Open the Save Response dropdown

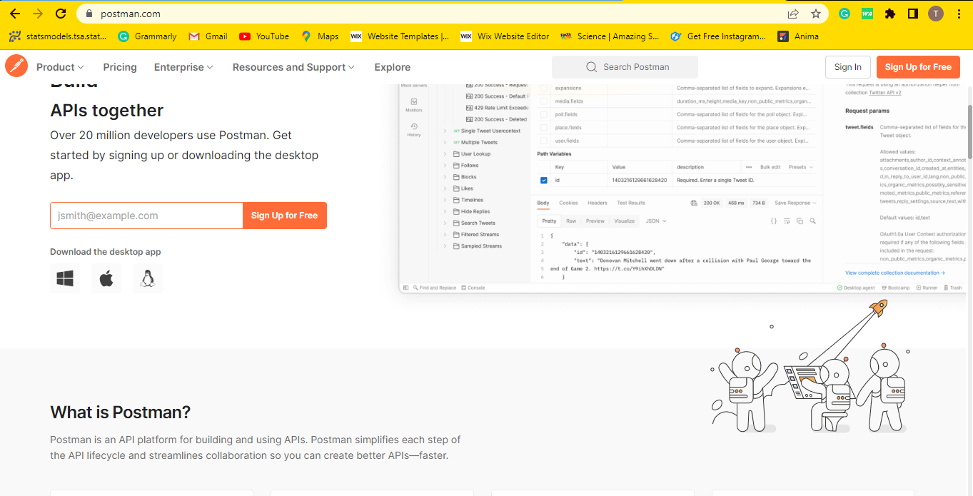(795, 203)
